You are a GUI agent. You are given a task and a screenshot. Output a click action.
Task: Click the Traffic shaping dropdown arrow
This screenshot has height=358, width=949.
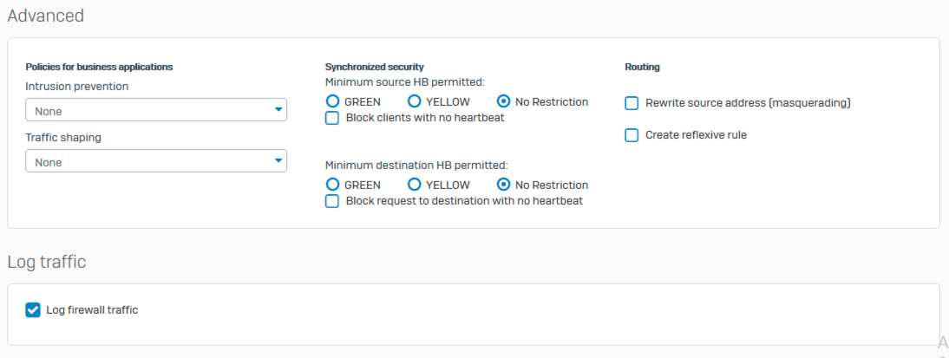pyautogui.click(x=278, y=161)
